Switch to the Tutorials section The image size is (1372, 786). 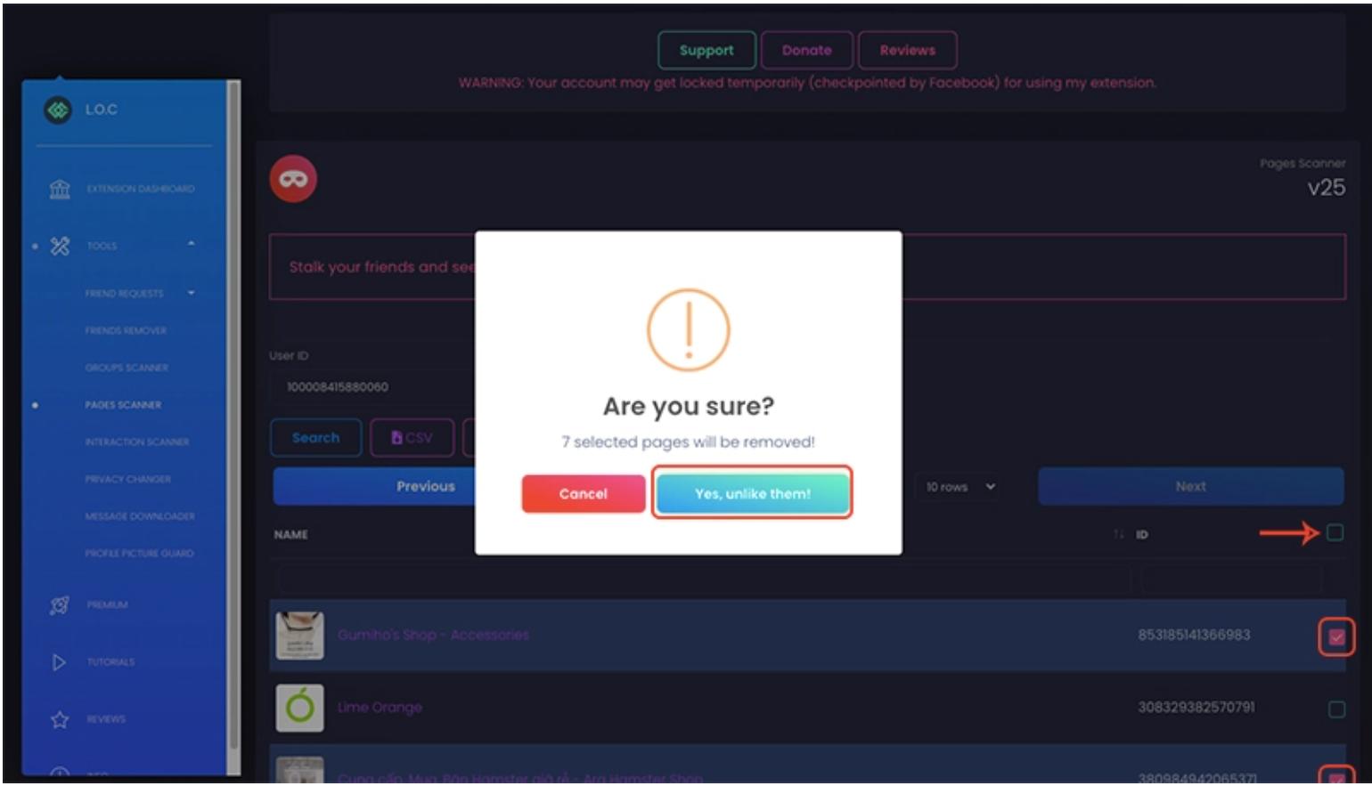[x=109, y=662]
